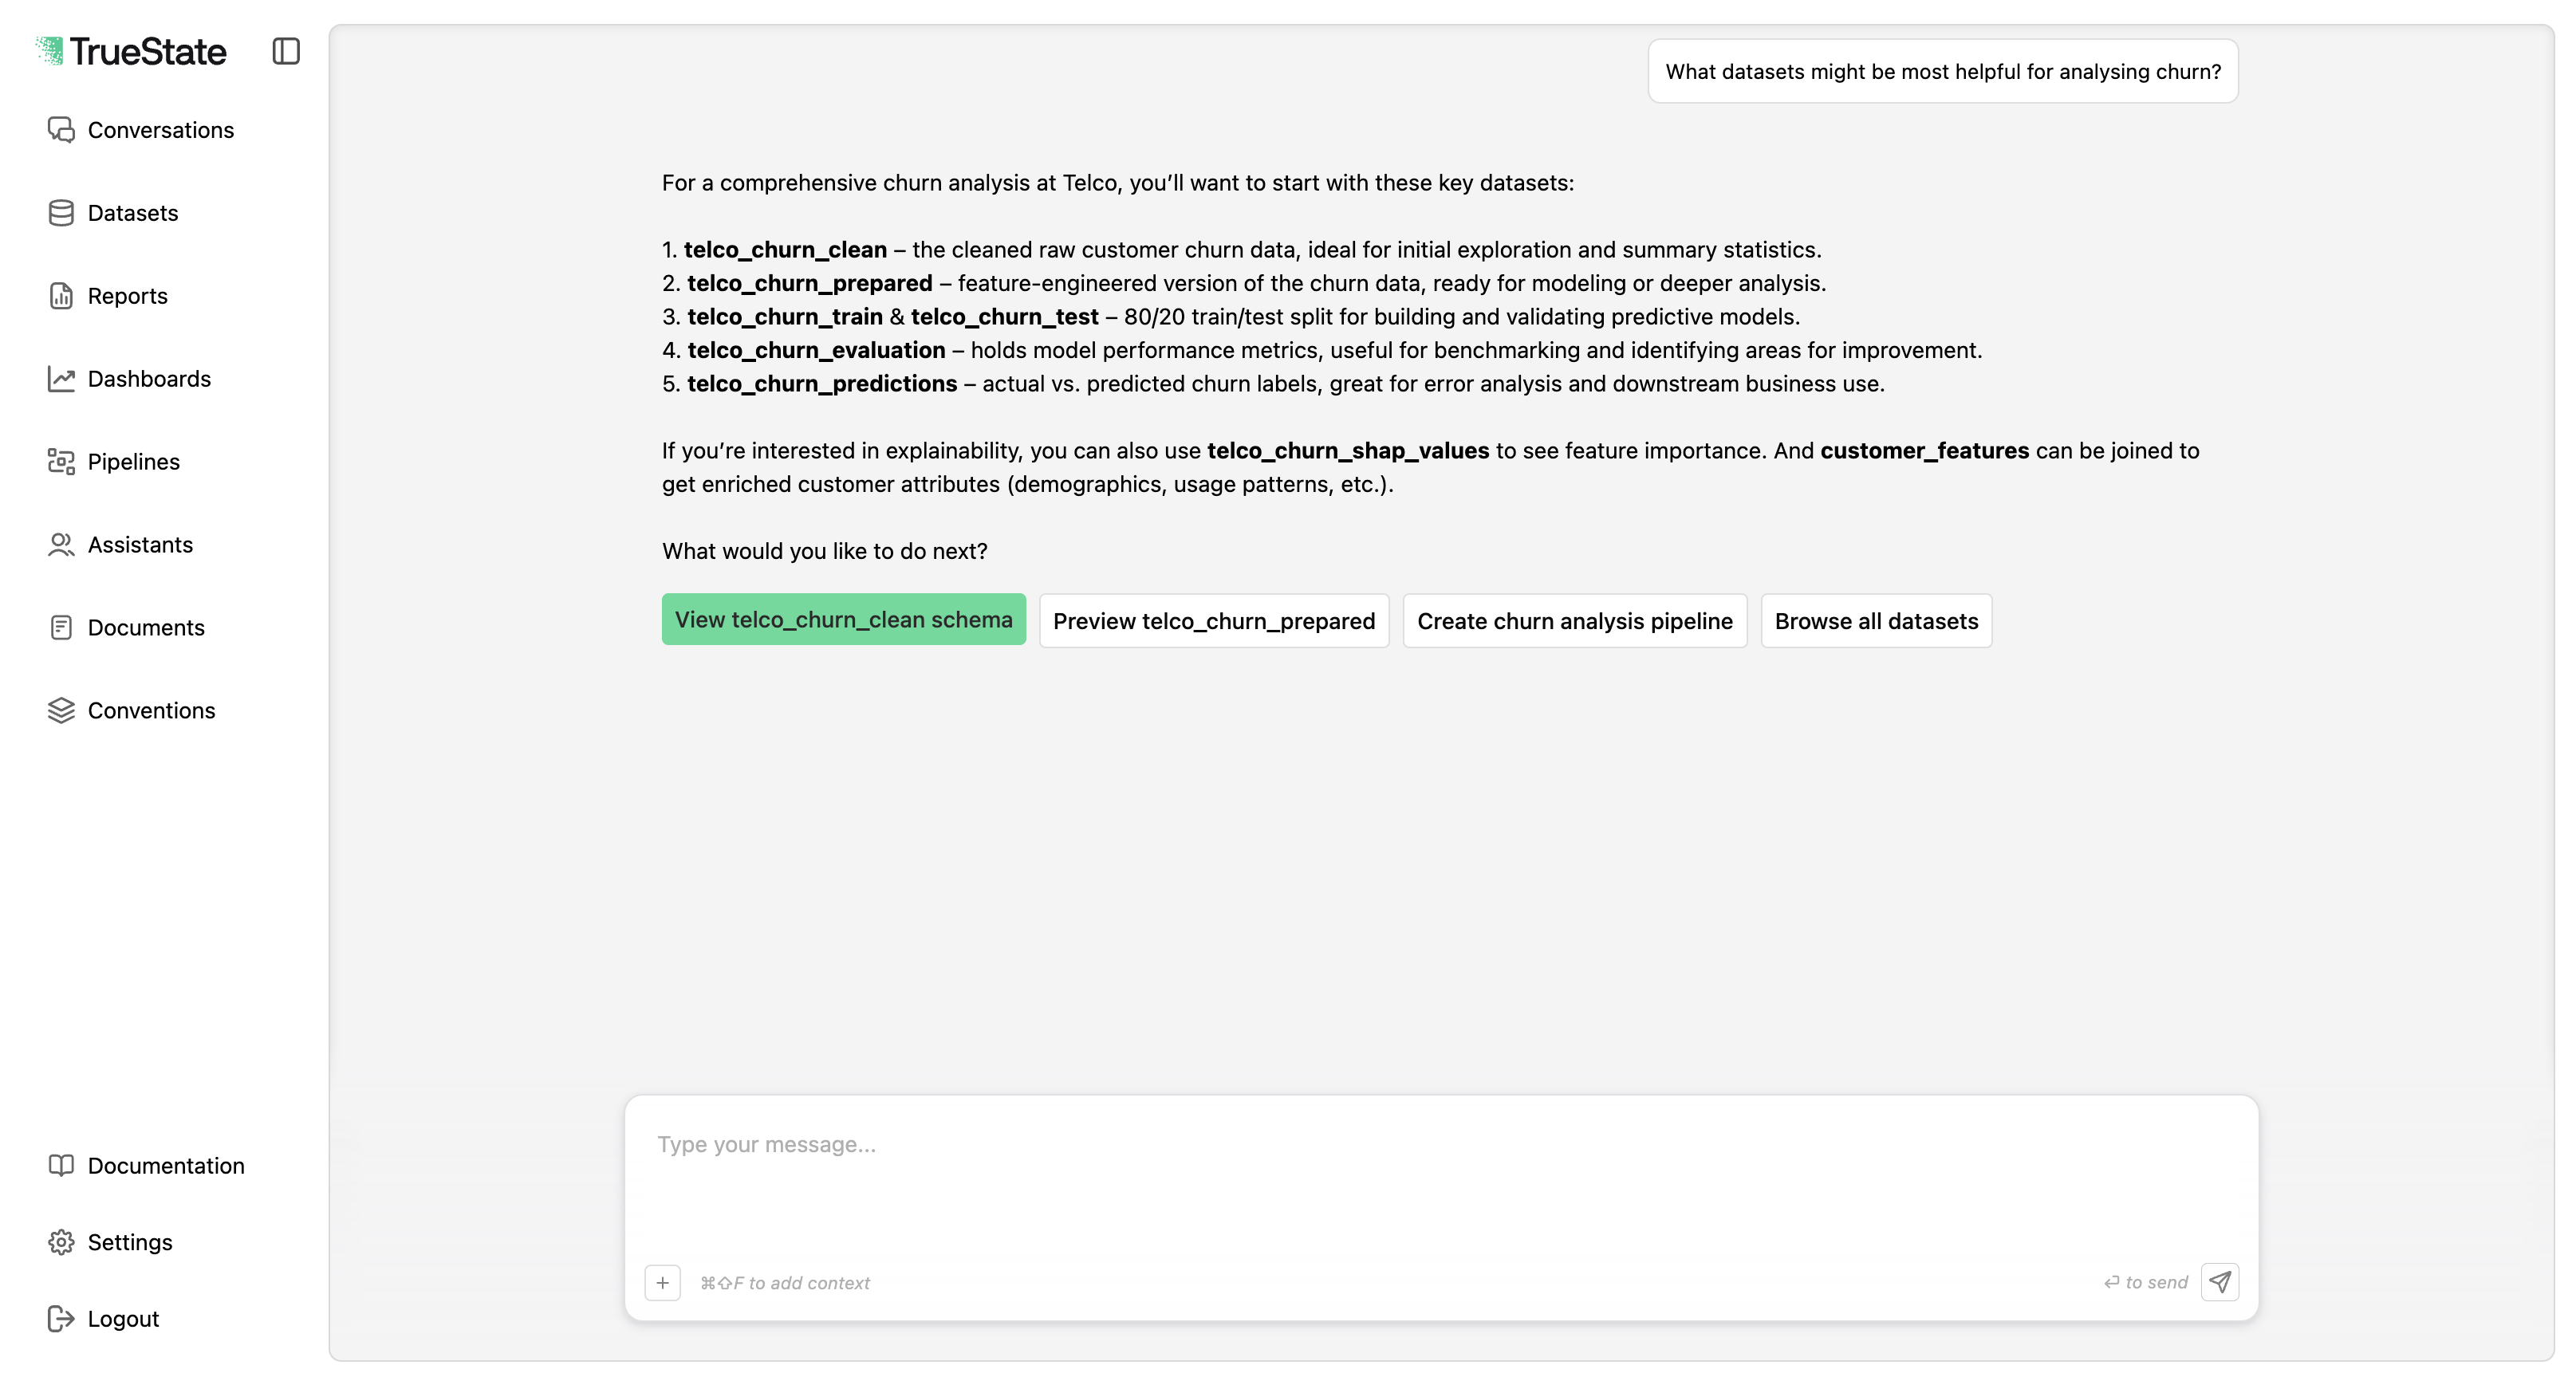
Task: Click the plus button to add context
Action: click(662, 1282)
